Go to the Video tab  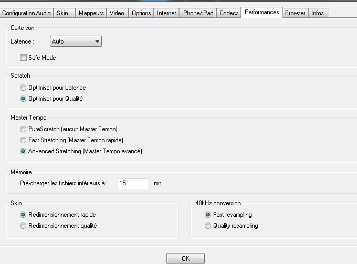[117, 13]
